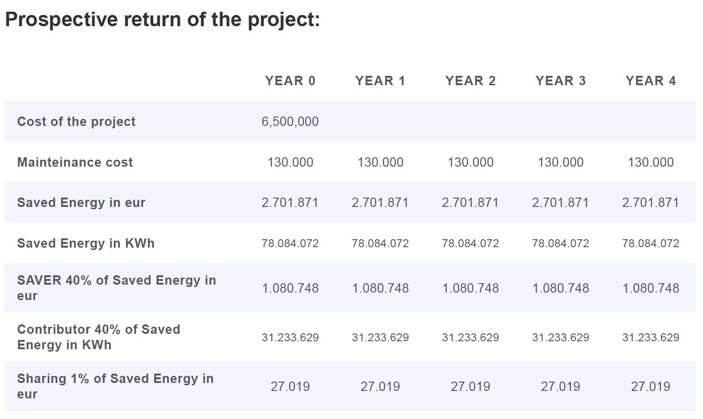Select the "SAVER 40% of Saved Energy" row label
This screenshot has width=703, height=419.
click(x=116, y=288)
